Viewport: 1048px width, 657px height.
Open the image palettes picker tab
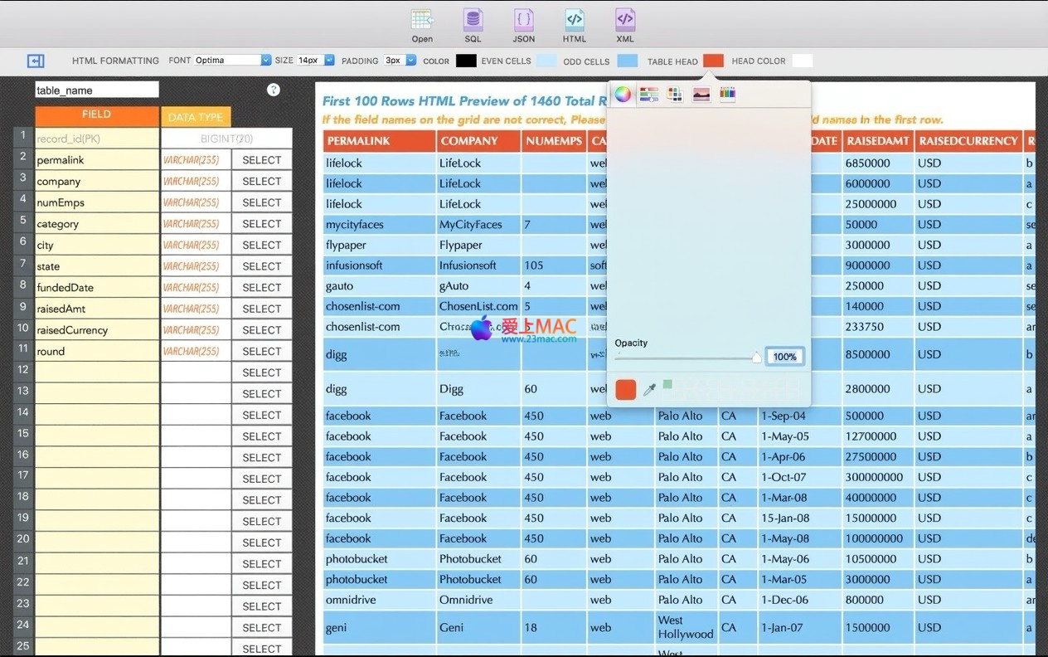(701, 95)
